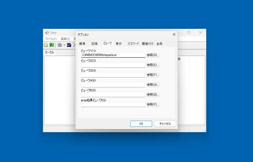Click the green compress toolbar icon

52,45
